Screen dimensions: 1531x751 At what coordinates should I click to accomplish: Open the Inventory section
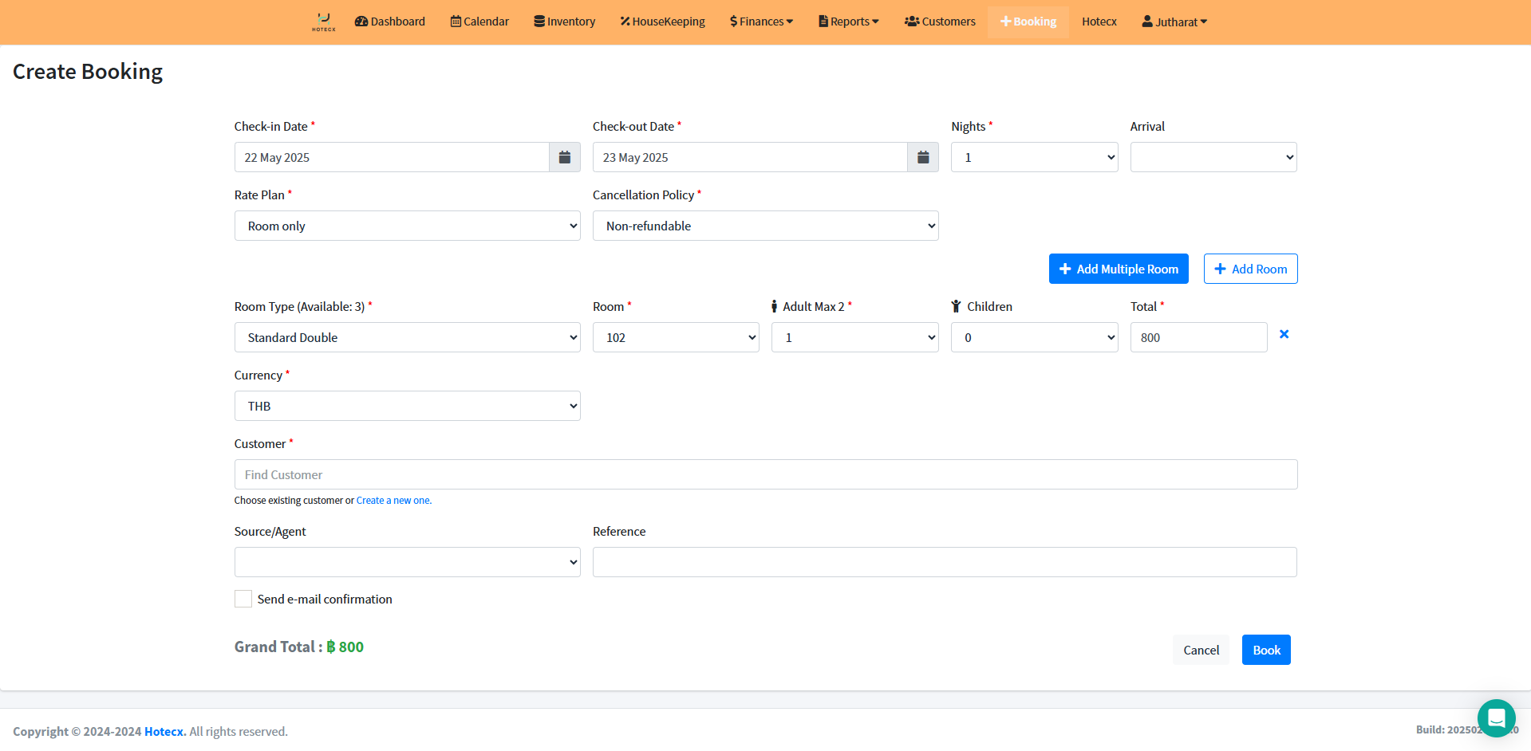coord(564,22)
